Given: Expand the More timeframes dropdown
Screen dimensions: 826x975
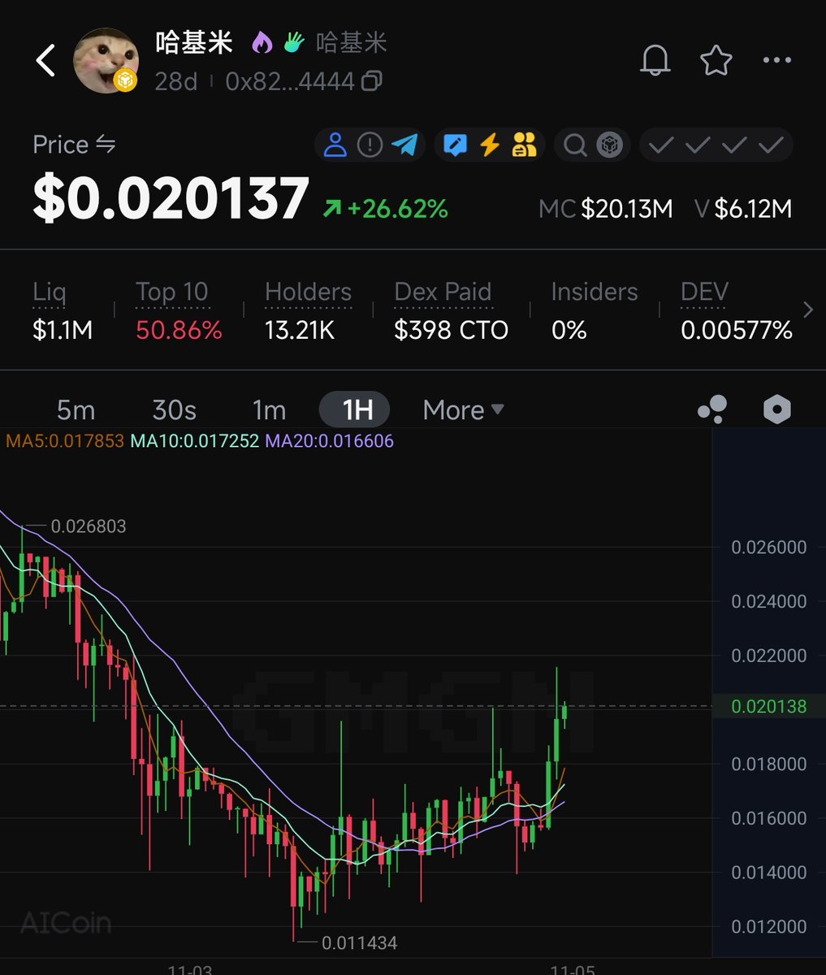Looking at the screenshot, I should 463,410.
